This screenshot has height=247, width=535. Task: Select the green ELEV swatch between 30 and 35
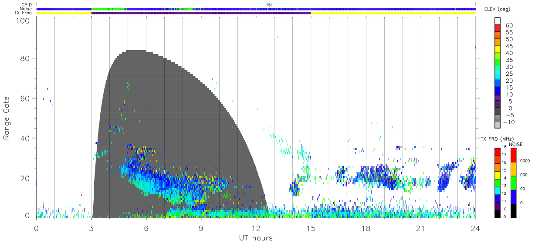pyautogui.click(x=498, y=63)
